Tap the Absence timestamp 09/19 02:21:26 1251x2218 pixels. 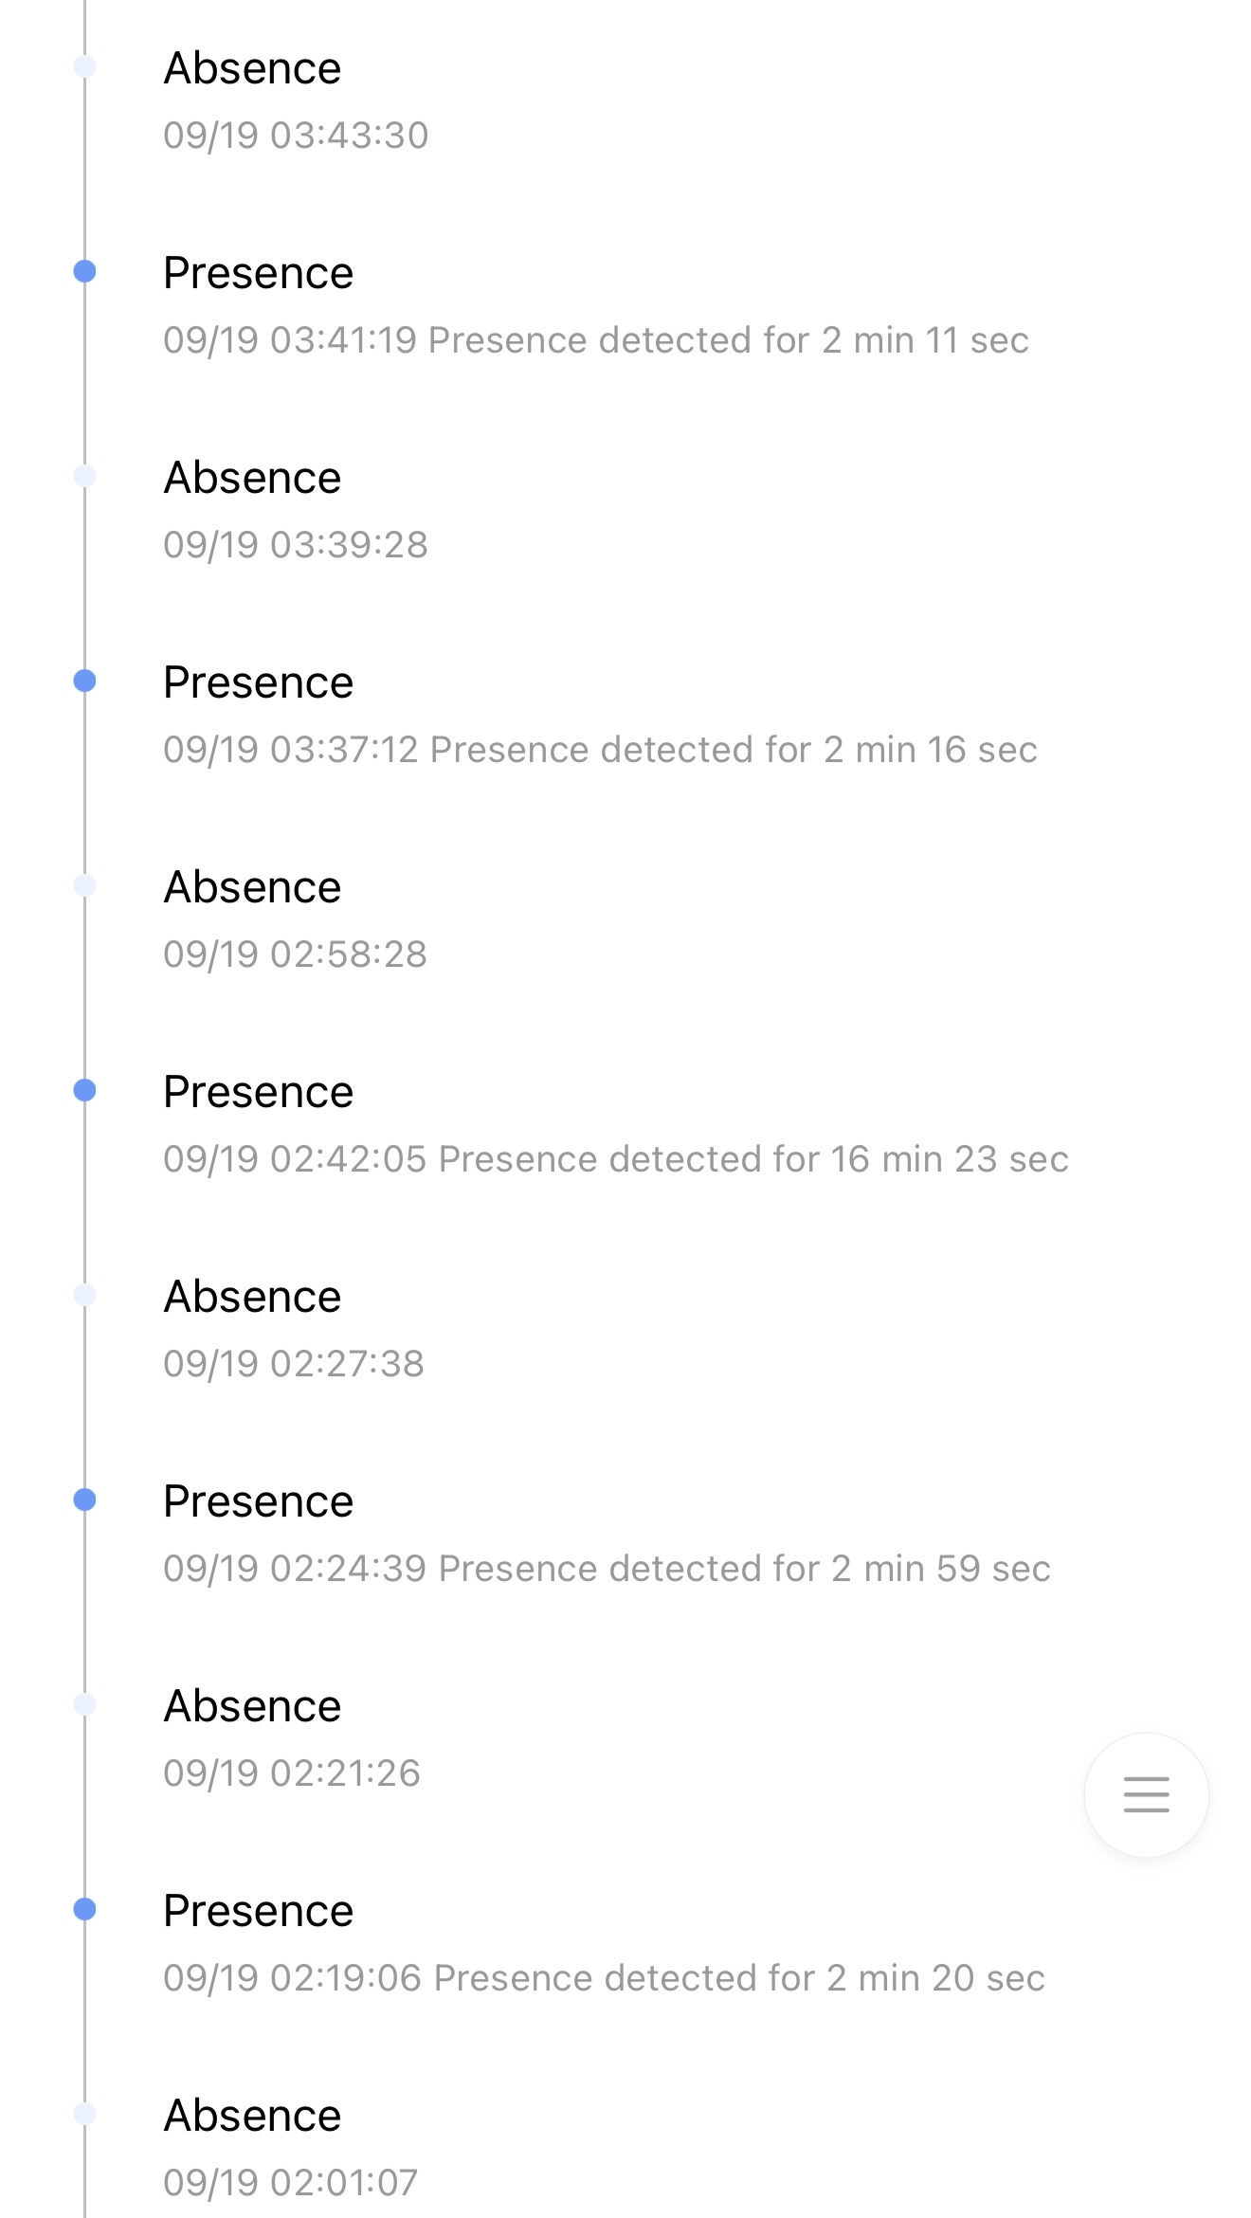coord(292,1773)
